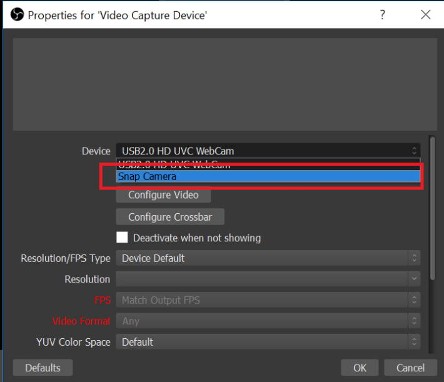Dismiss dialog with the Cancel button
The image size is (444, 382).
pyautogui.click(x=410, y=368)
